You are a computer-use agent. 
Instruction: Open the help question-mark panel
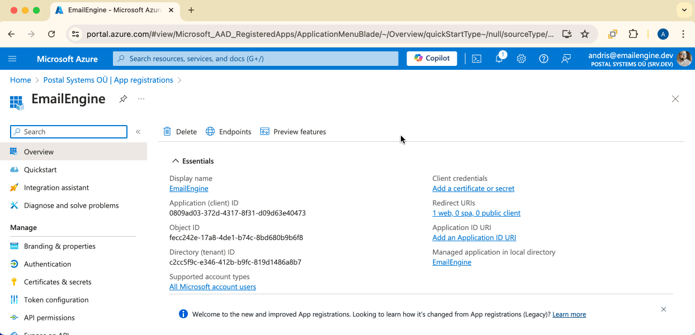pos(543,58)
